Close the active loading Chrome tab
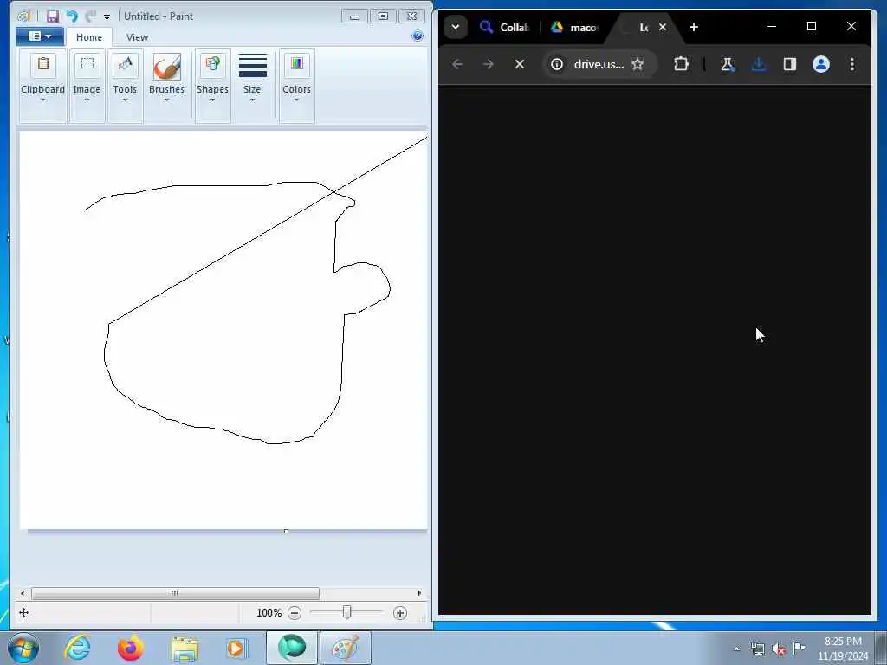887x665 pixels. tap(663, 27)
